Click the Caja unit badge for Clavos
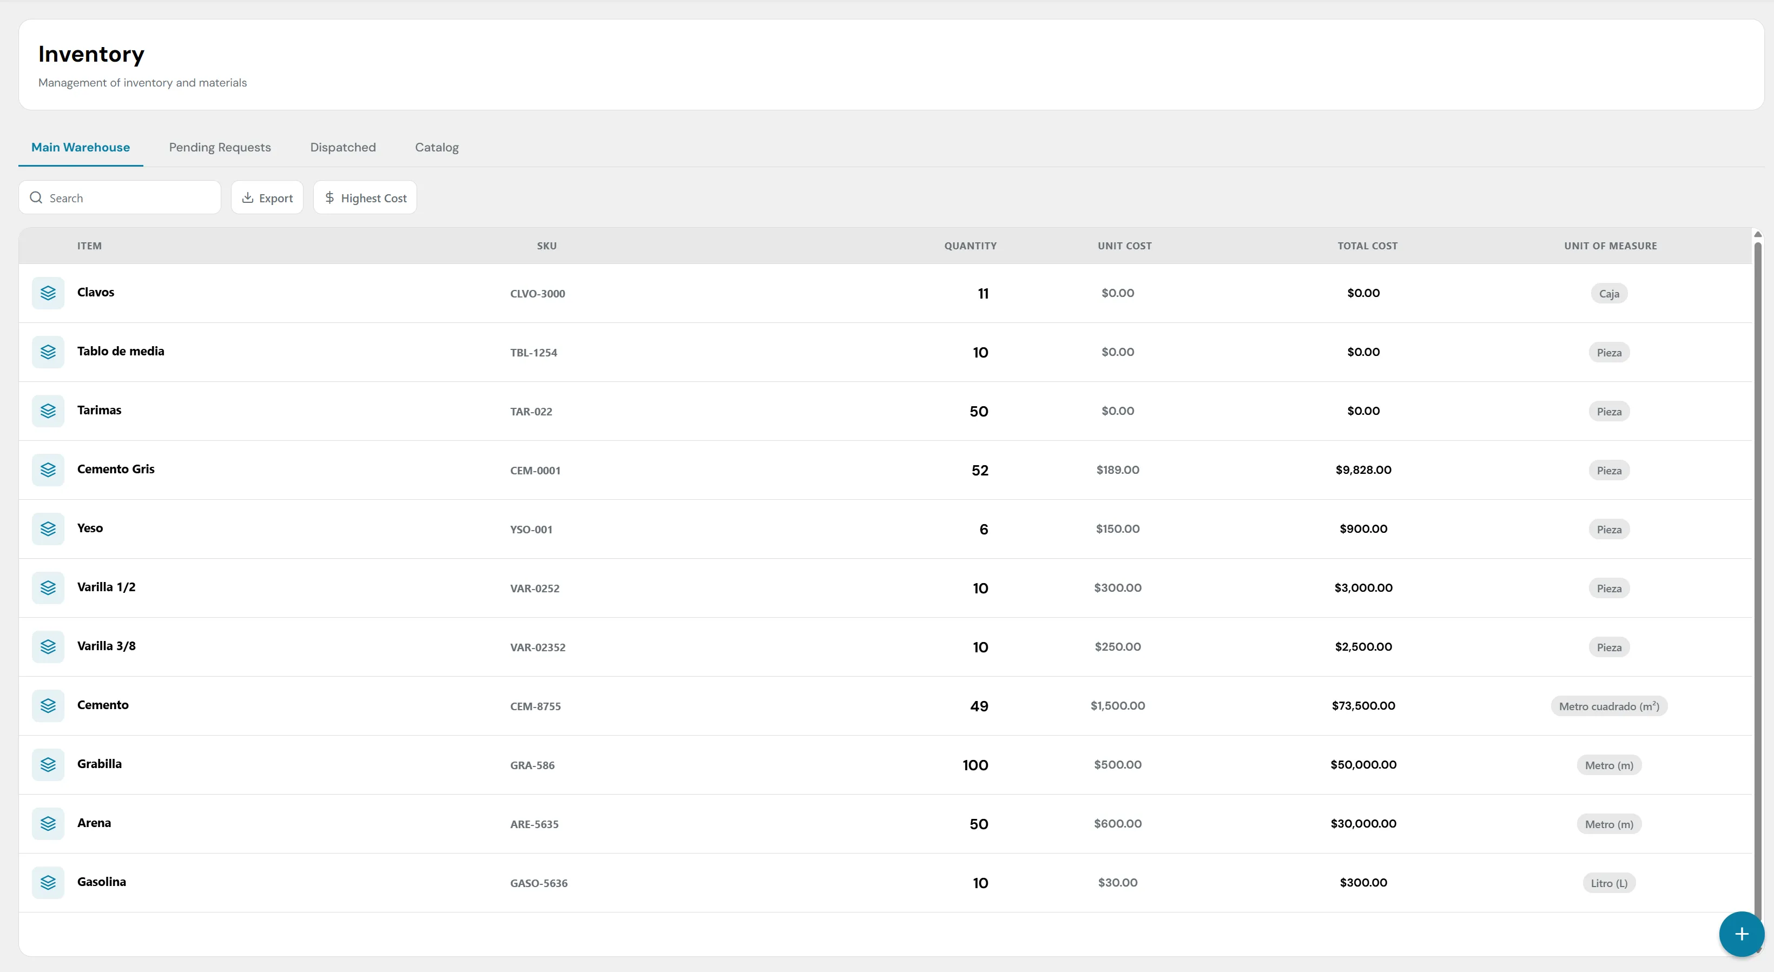This screenshot has height=972, width=1774. point(1610,293)
